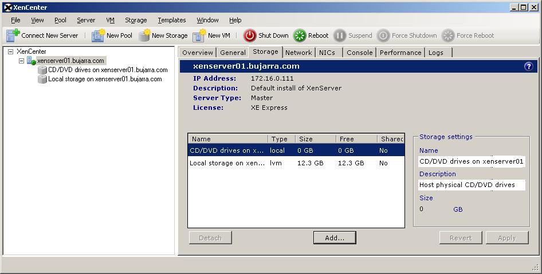Click the Local storage disk icon in tree
This screenshot has width=542, height=274.
tap(42, 80)
